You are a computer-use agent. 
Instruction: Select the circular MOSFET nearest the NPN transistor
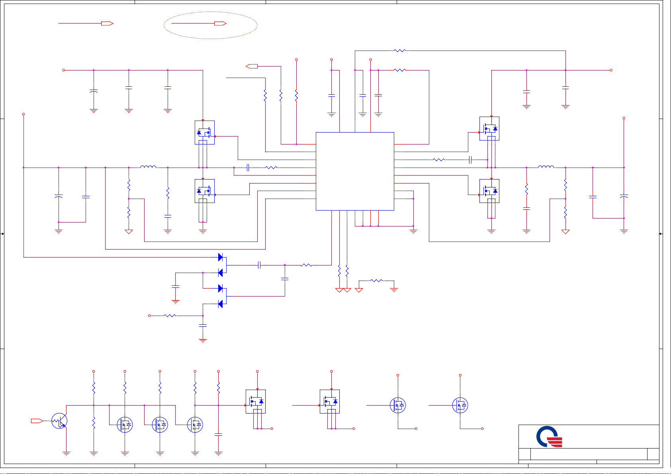125,425
